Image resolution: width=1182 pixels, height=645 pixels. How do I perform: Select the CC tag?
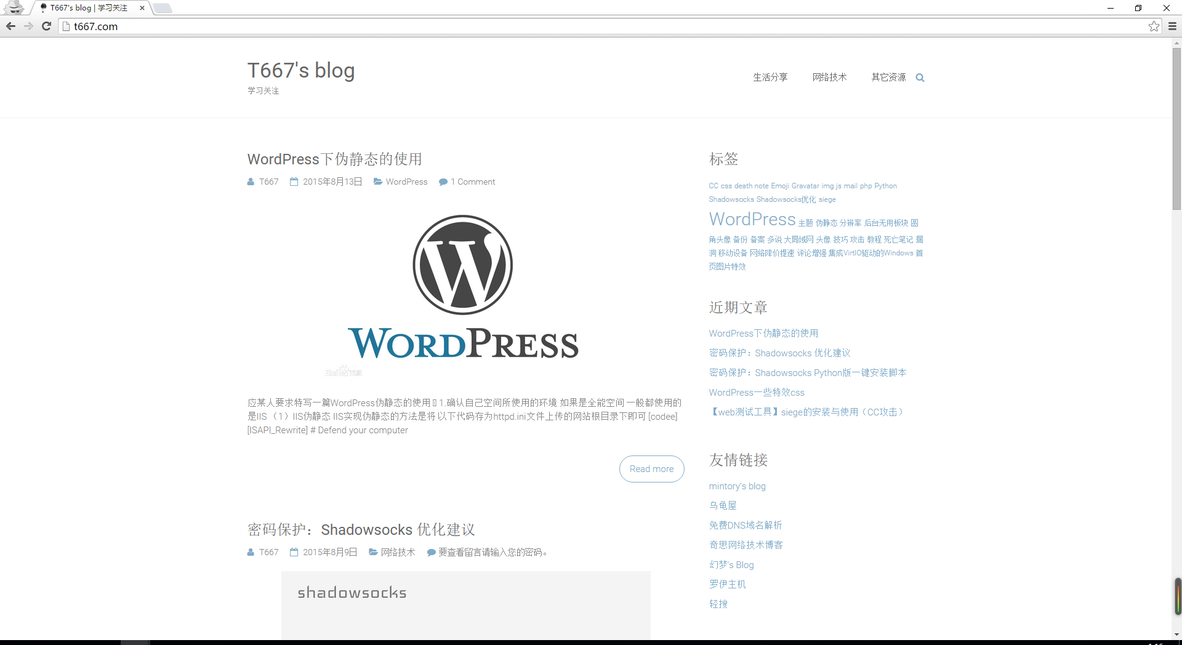714,186
